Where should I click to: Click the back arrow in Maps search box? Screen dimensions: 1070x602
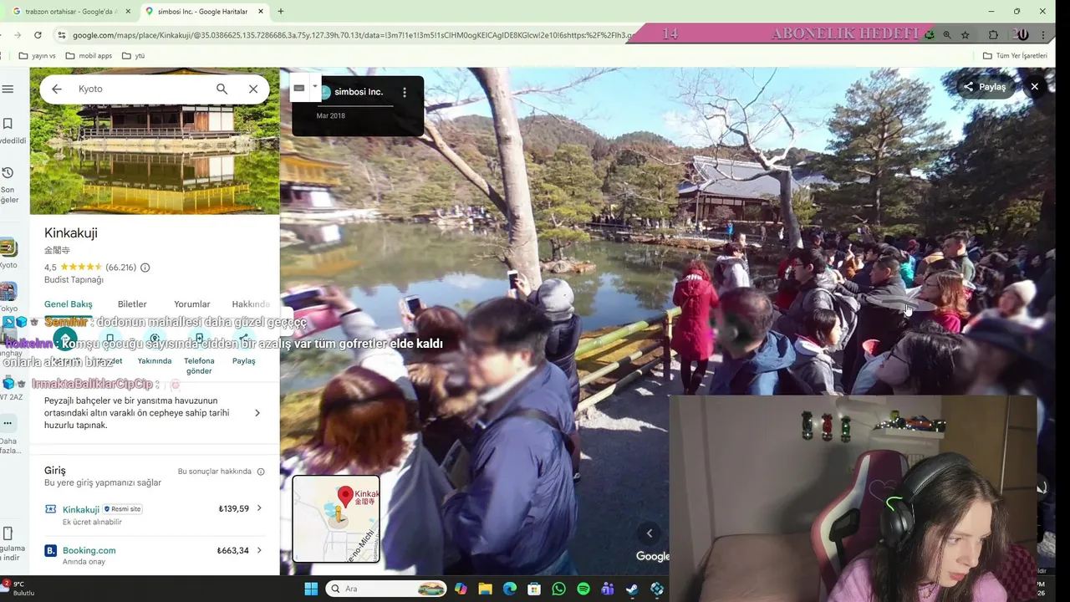57,89
